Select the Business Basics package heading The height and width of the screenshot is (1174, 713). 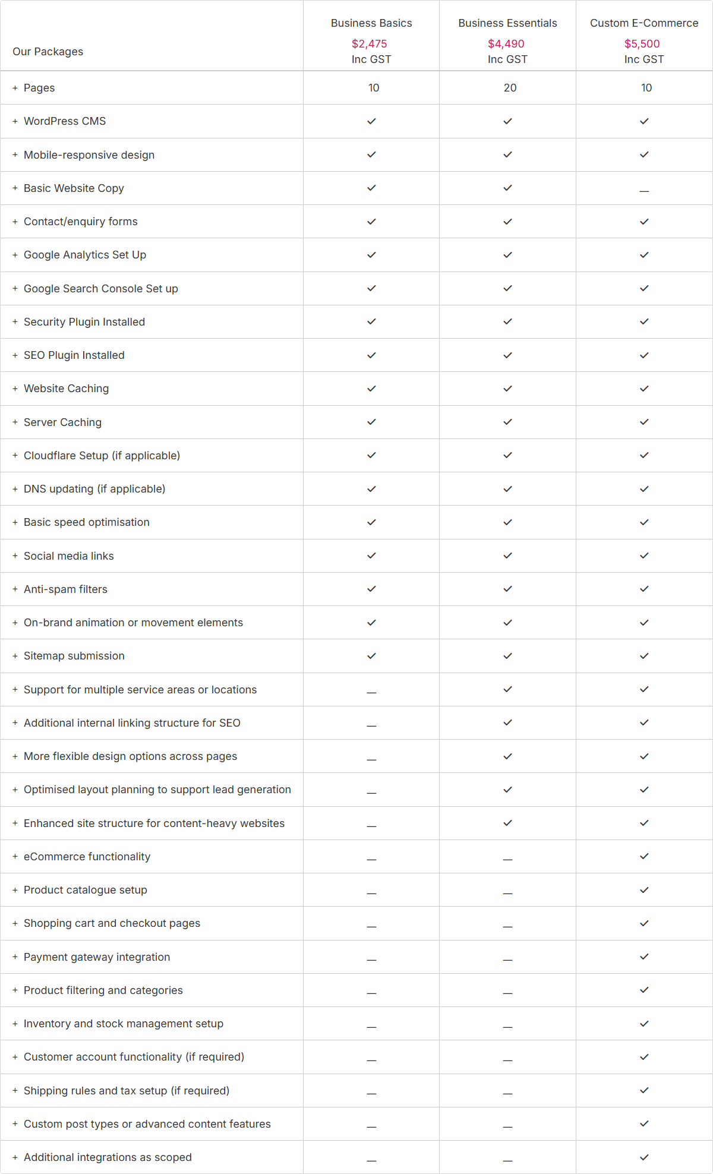tap(371, 23)
